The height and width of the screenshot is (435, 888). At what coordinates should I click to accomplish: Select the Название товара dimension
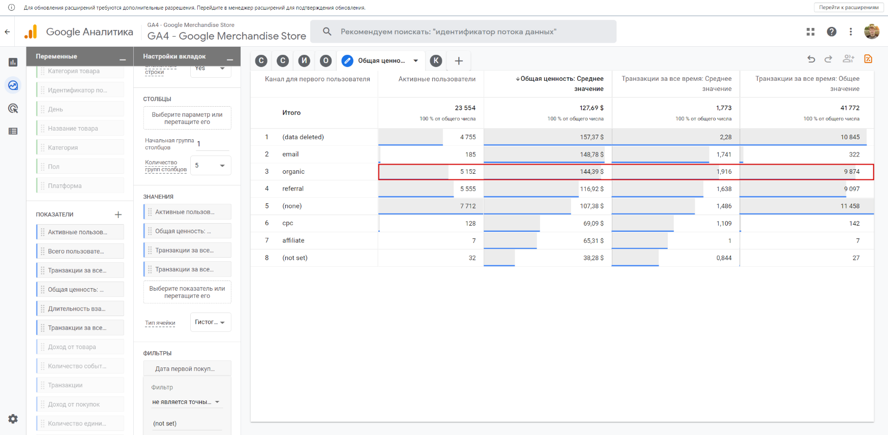point(80,129)
